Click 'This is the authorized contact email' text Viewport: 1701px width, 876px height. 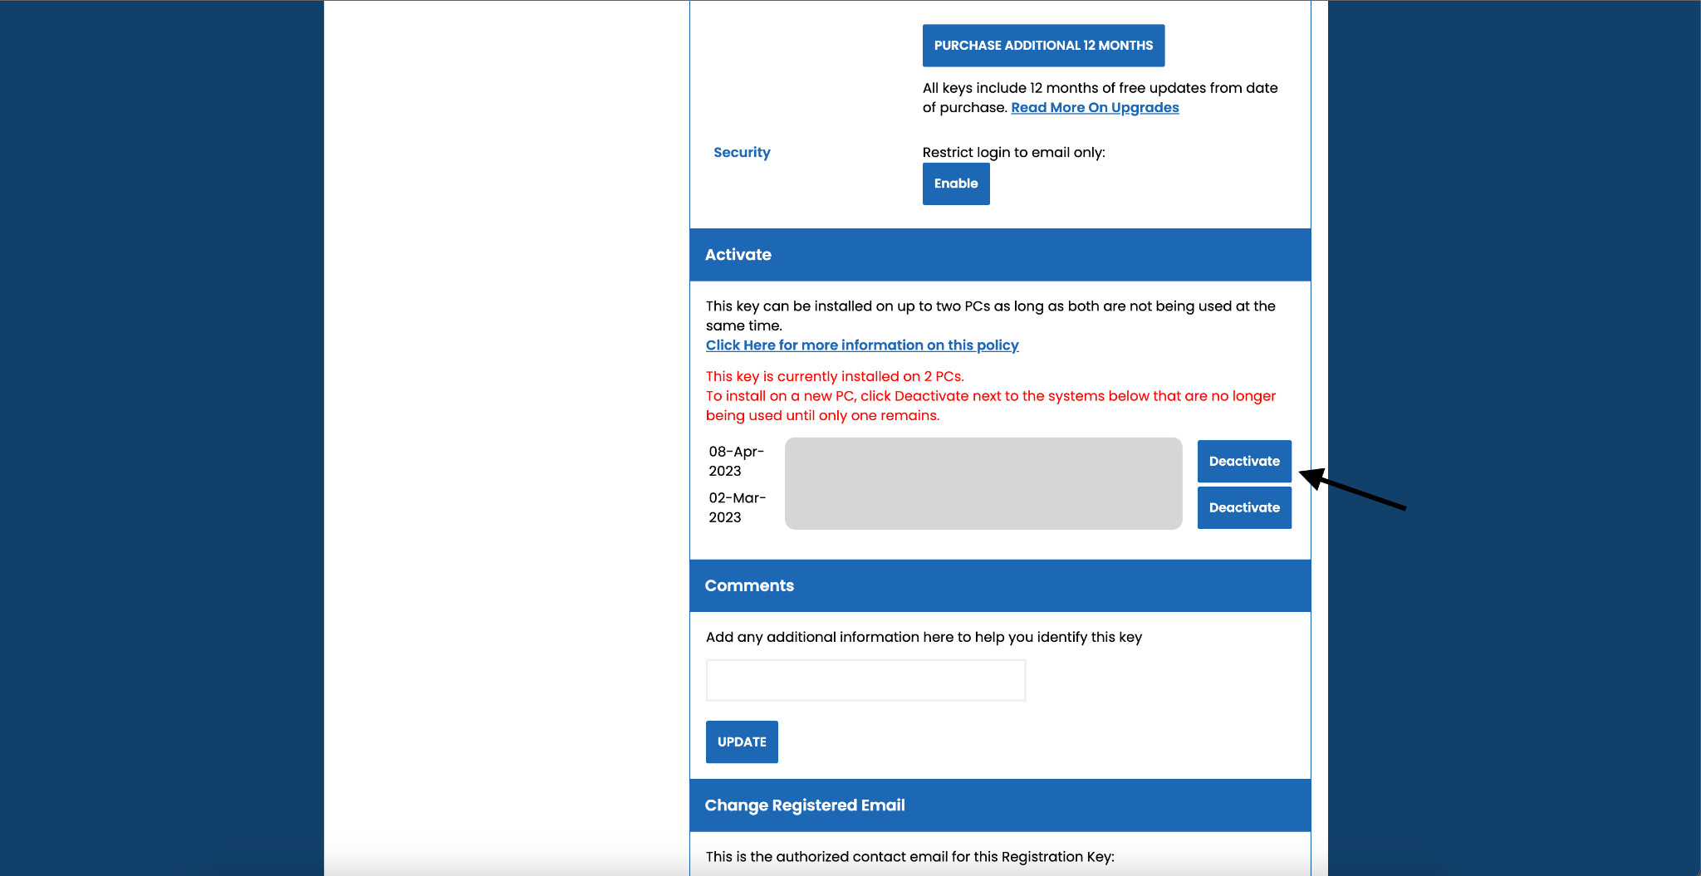(x=910, y=856)
